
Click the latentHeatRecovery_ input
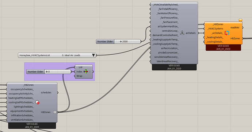click(x=168, y=61)
